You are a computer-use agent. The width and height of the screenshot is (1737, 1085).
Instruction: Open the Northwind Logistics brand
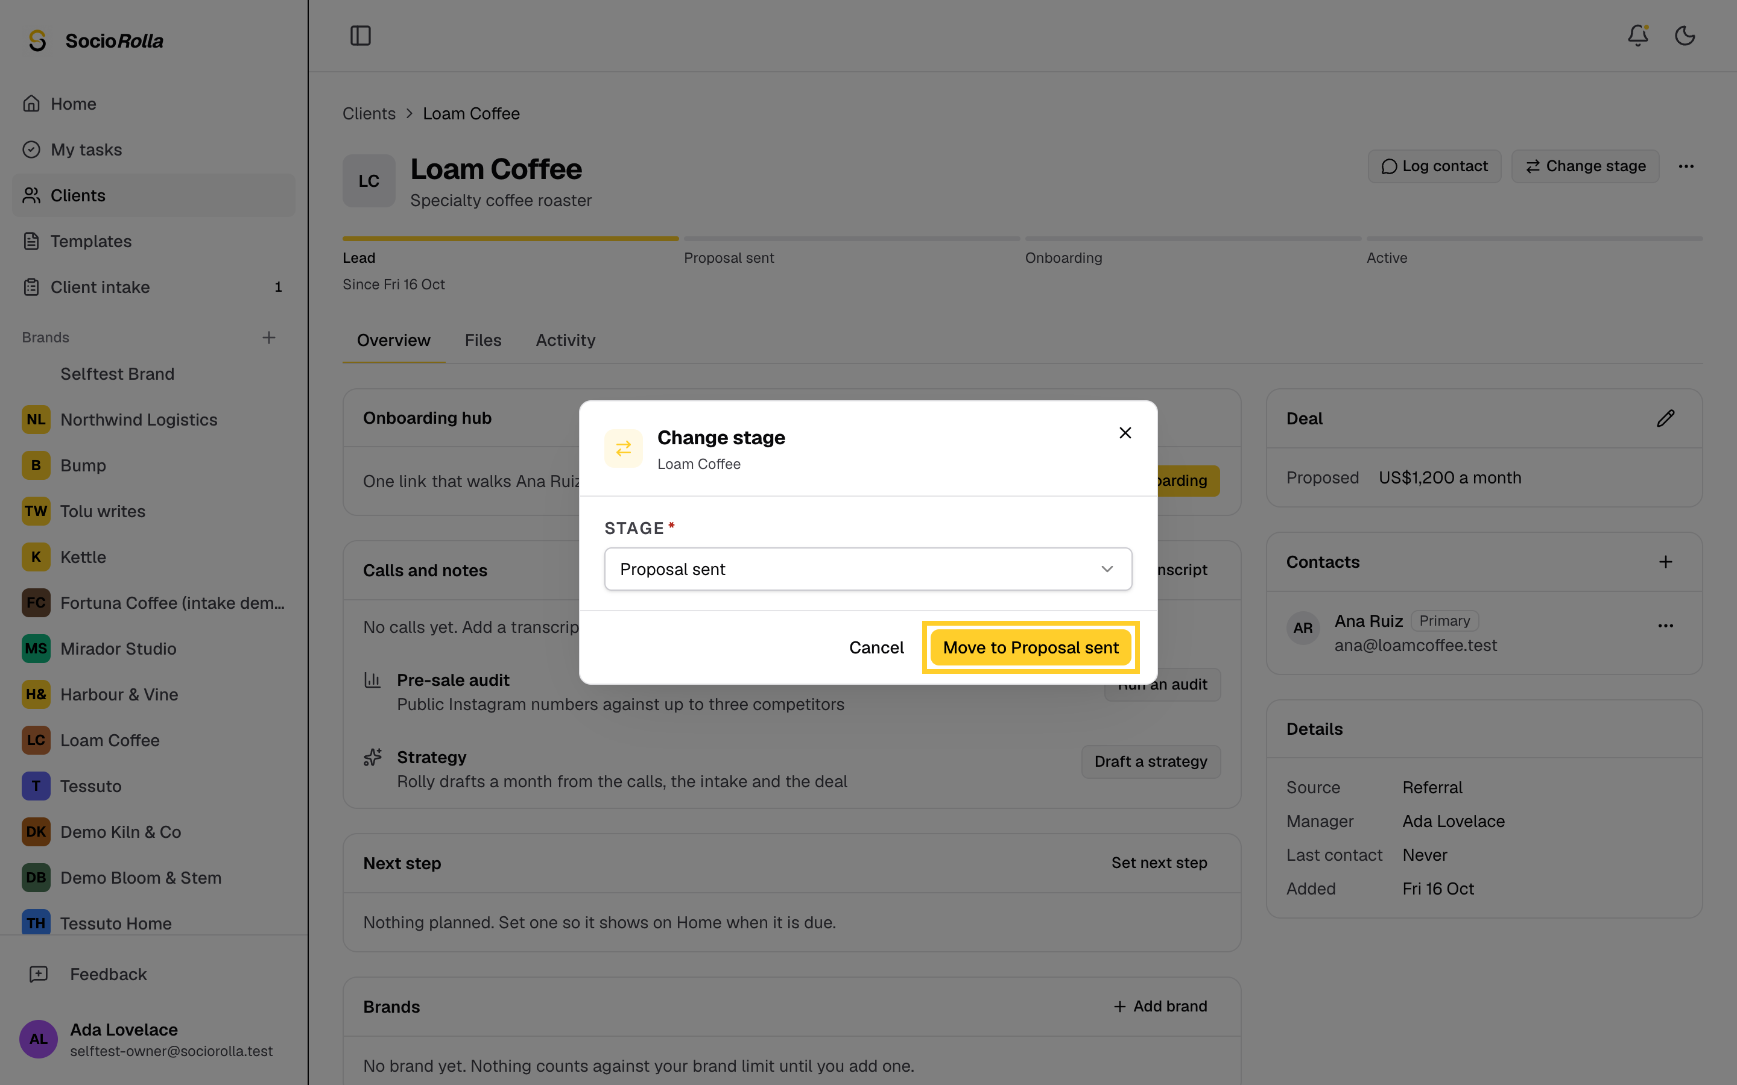tap(154, 420)
